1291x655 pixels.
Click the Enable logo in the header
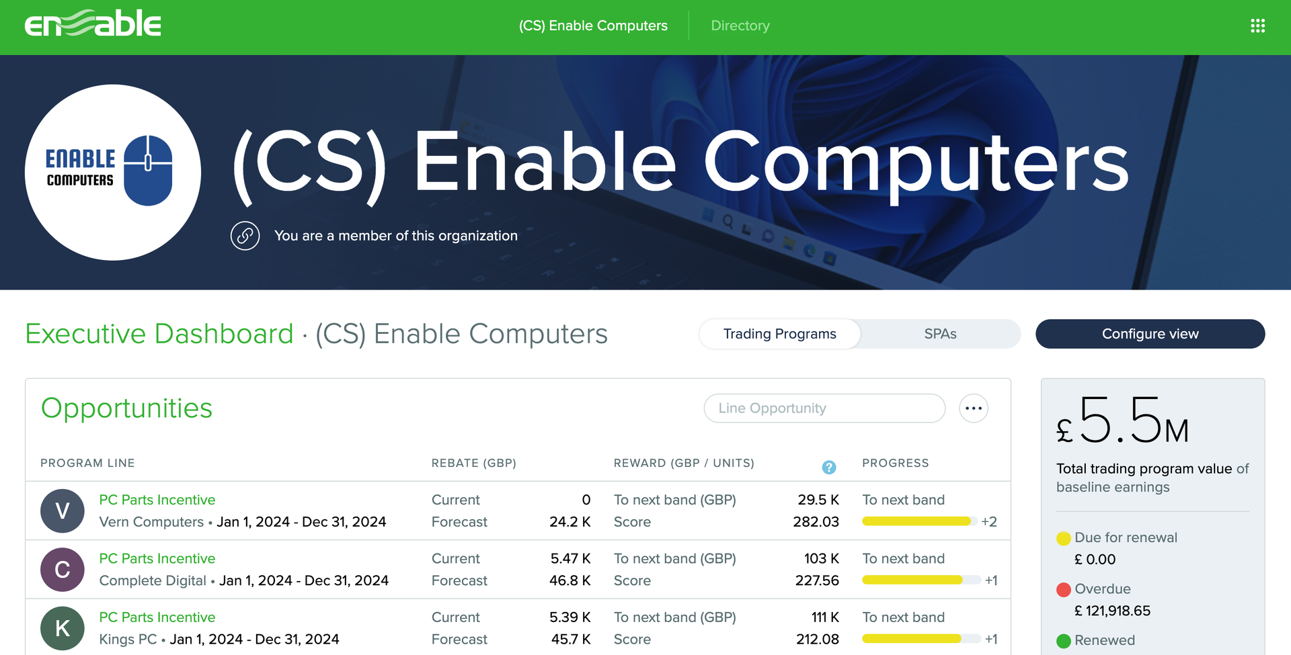point(92,24)
